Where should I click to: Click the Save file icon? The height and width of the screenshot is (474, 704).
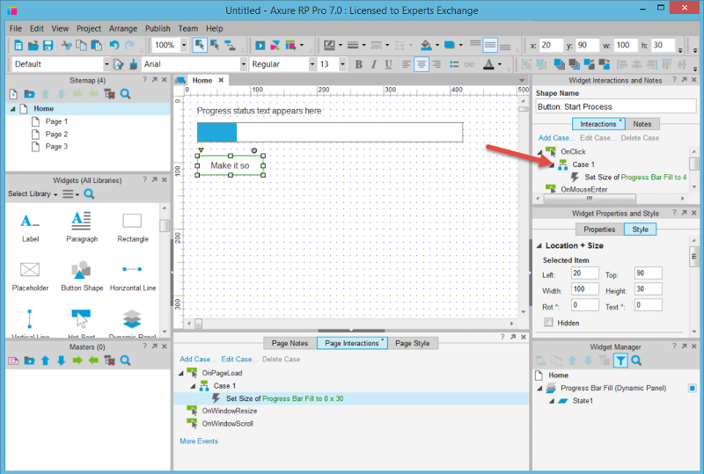point(46,45)
